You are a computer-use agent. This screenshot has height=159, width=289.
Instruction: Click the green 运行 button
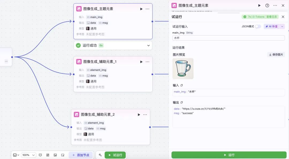(x=229, y=155)
